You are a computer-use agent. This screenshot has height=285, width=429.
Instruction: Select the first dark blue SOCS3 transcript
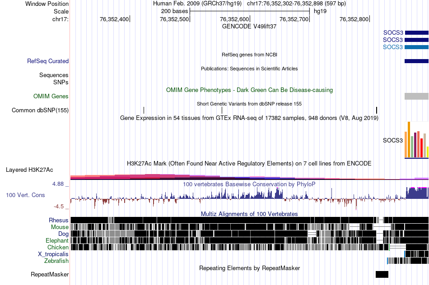417,33
